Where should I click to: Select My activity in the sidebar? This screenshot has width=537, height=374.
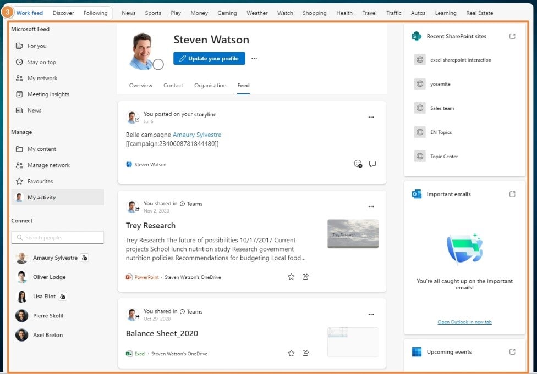pos(58,197)
